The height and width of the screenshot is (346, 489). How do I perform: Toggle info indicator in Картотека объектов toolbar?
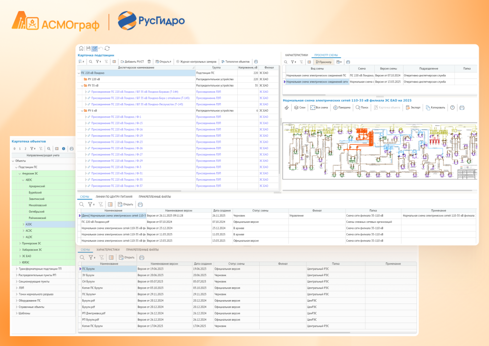point(63,149)
